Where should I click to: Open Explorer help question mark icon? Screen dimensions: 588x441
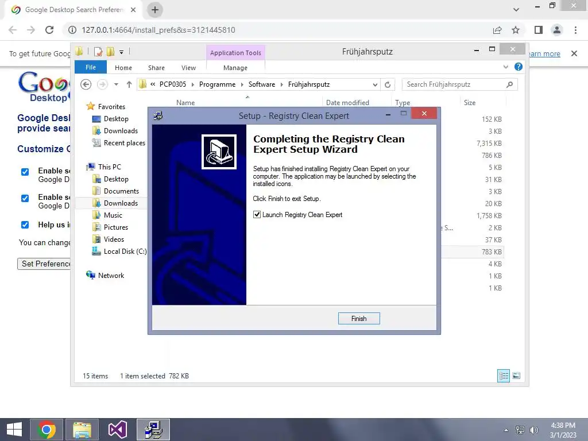tap(519, 67)
